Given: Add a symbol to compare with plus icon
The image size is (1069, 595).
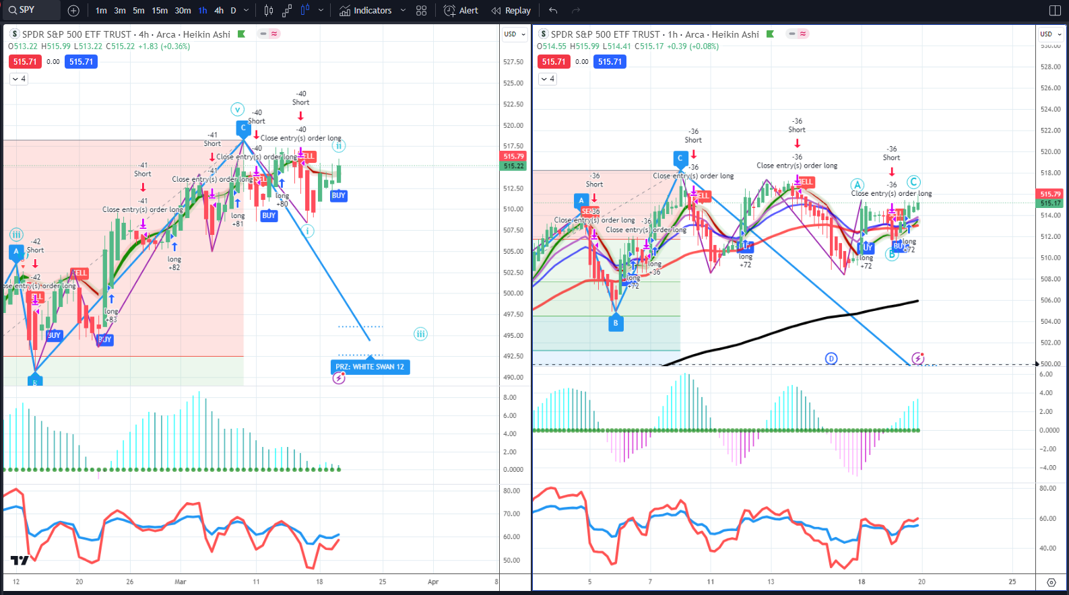Looking at the screenshot, I should click(x=73, y=10).
